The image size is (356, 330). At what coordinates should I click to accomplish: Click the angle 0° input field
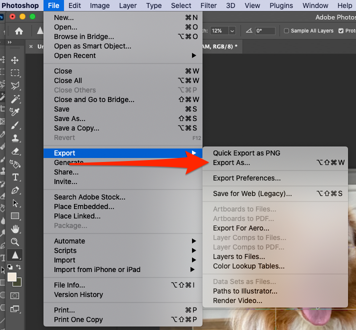265,30
